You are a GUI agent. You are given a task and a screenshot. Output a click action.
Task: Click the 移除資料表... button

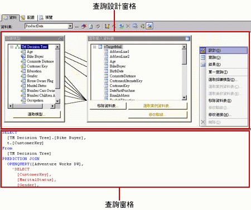click(108, 106)
